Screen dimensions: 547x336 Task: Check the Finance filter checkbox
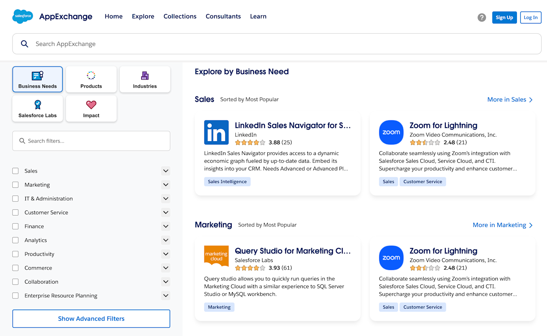click(x=16, y=226)
